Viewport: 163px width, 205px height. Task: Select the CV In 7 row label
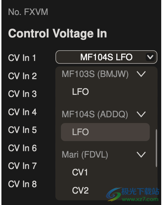point(22,166)
